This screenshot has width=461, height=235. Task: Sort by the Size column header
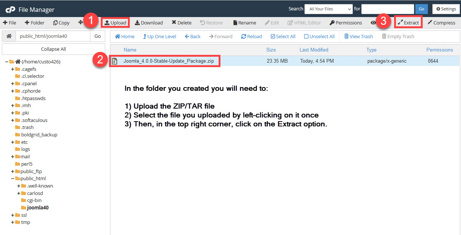[x=271, y=50]
